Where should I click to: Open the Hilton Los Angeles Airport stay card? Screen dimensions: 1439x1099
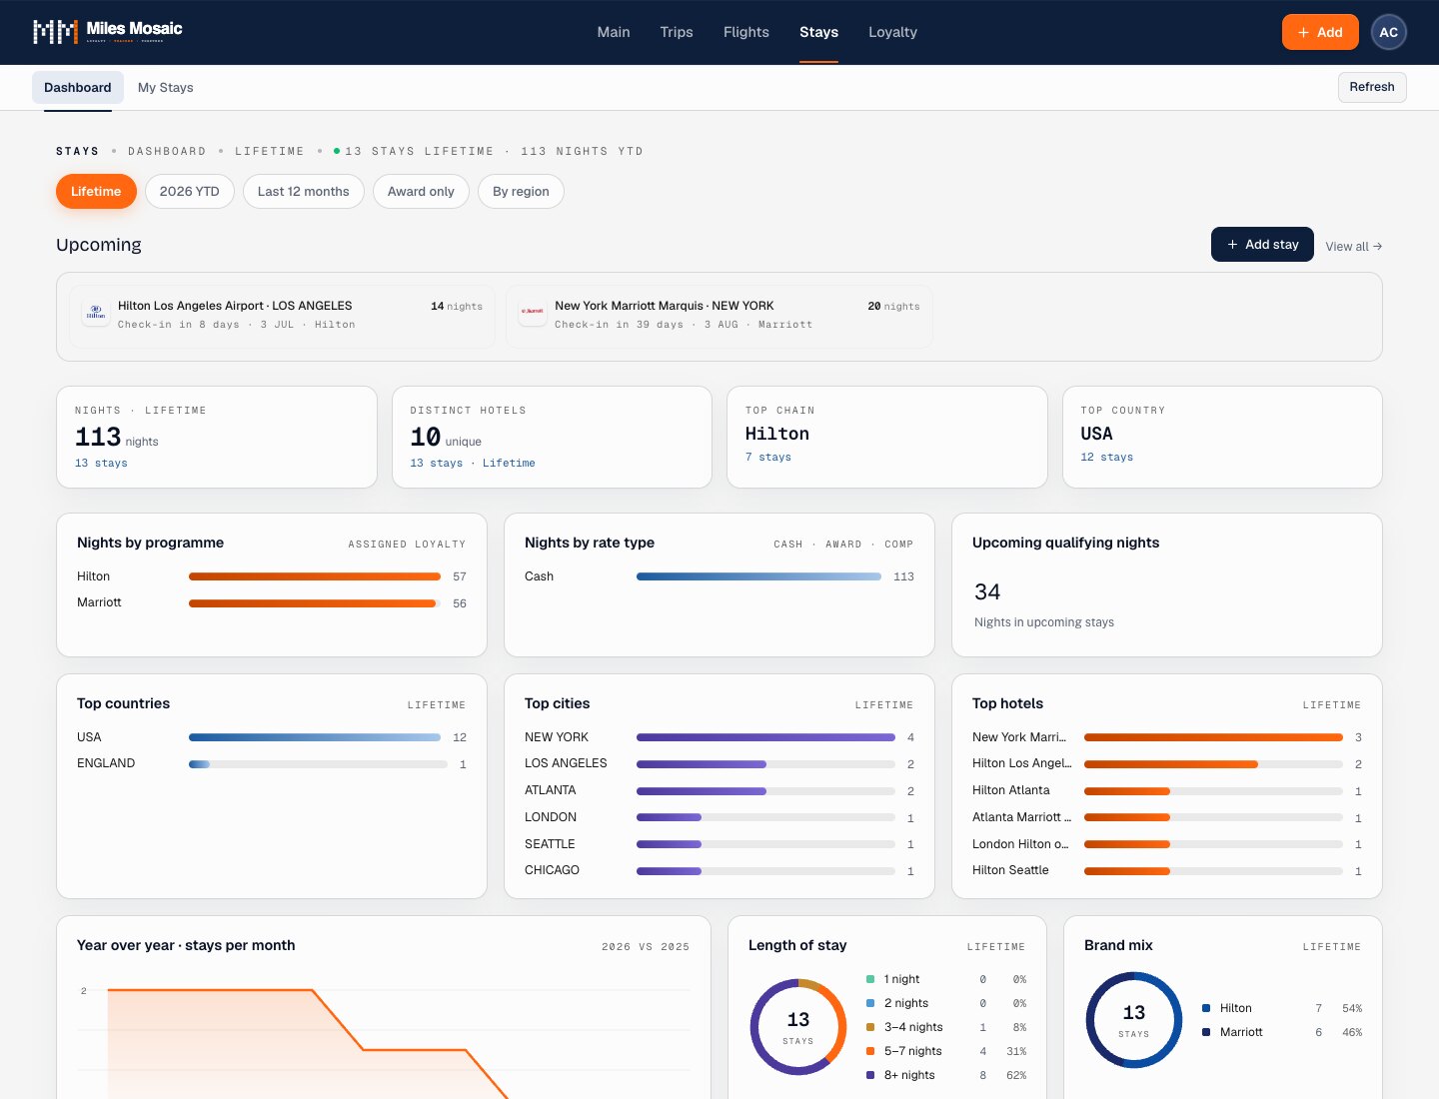coord(282,316)
